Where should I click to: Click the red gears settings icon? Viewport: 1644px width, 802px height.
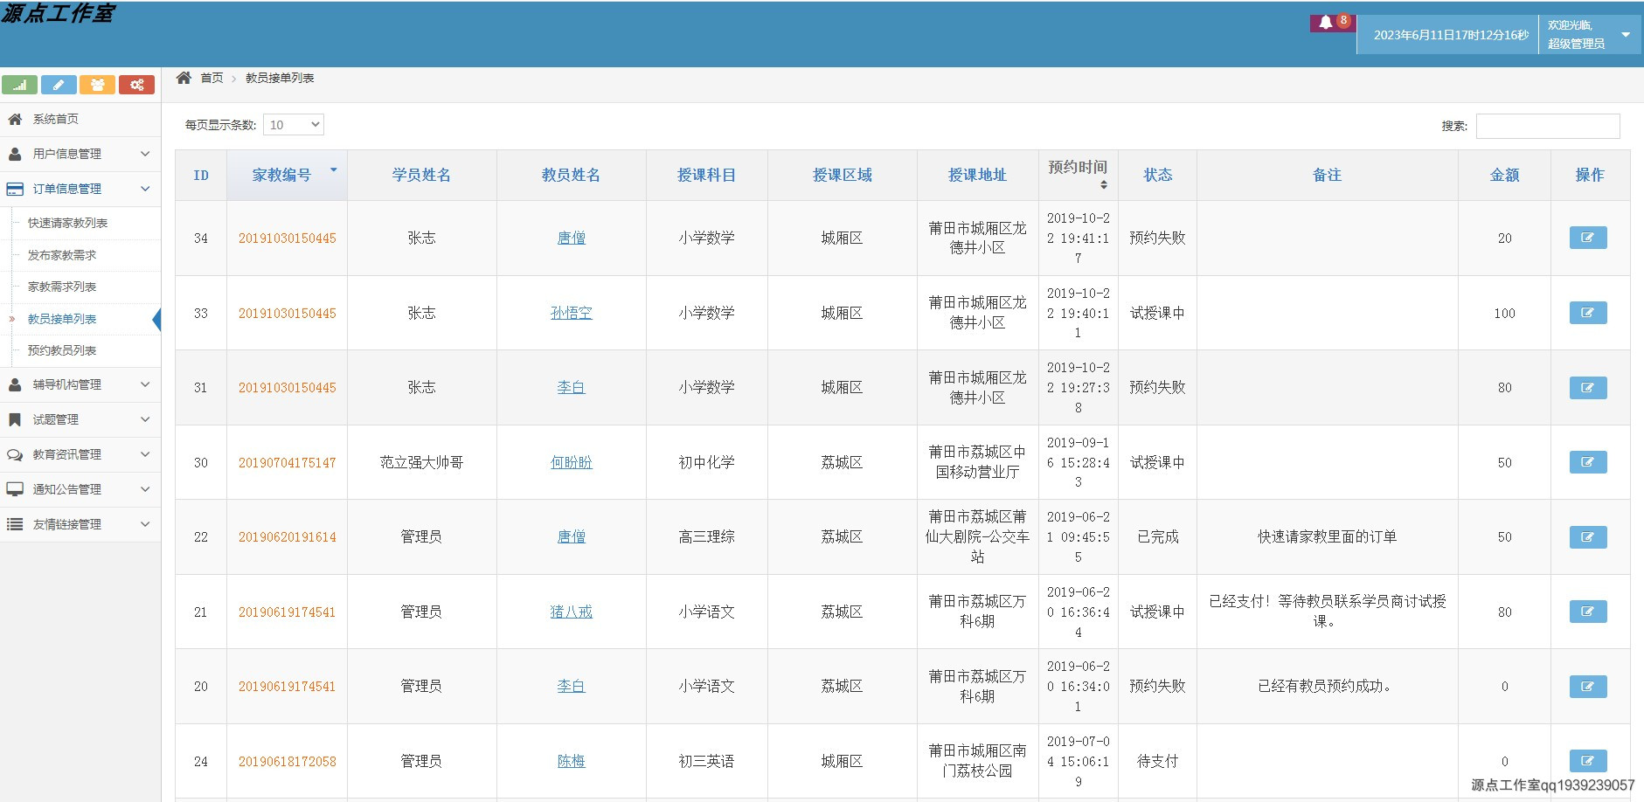point(136,85)
